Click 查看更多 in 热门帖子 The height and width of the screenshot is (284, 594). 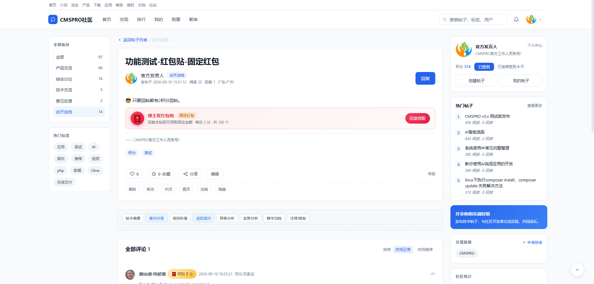(535, 106)
